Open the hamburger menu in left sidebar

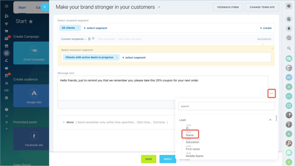pos(6,6)
